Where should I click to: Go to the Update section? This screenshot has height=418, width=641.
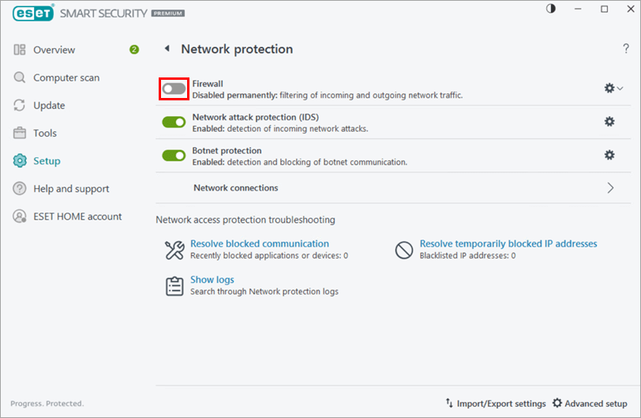pyautogui.click(x=49, y=106)
